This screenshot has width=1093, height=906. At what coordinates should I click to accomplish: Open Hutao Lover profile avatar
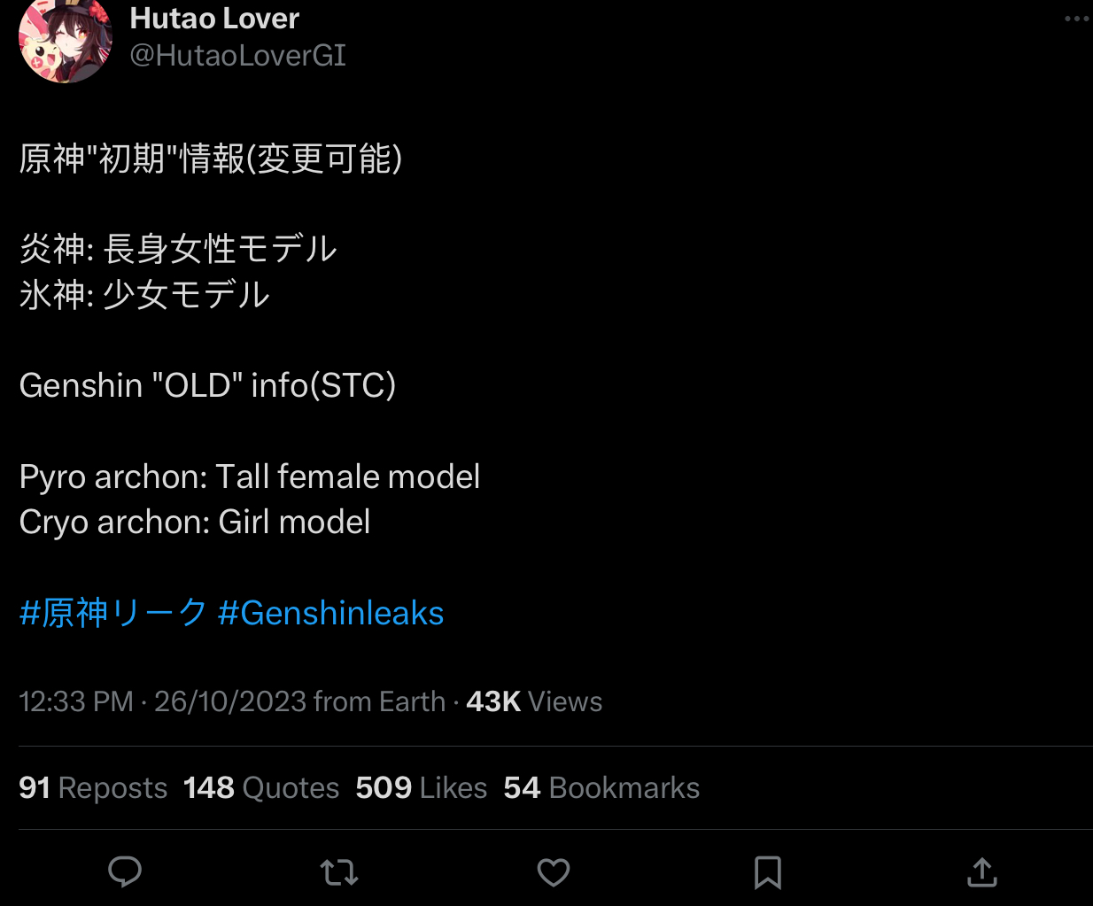tap(66, 40)
